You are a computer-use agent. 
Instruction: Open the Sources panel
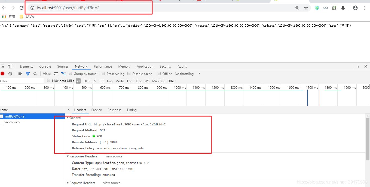(63, 66)
